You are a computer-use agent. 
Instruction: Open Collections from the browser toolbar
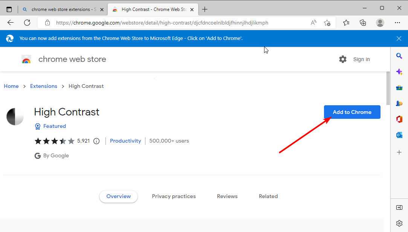click(x=363, y=23)
